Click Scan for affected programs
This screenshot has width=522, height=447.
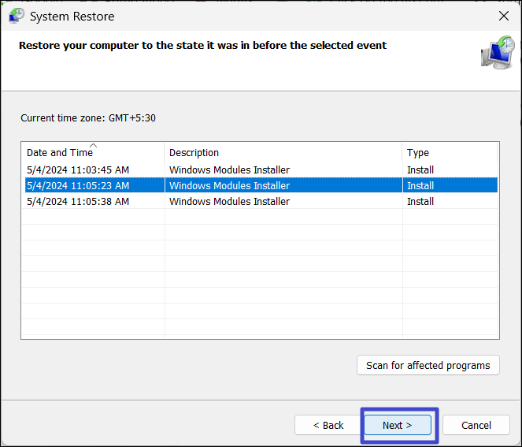[x=428, y=365]
